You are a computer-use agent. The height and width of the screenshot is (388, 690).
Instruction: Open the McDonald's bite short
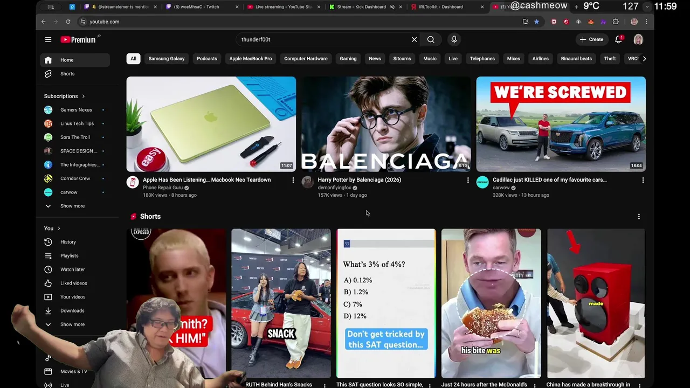click(491, 303)
